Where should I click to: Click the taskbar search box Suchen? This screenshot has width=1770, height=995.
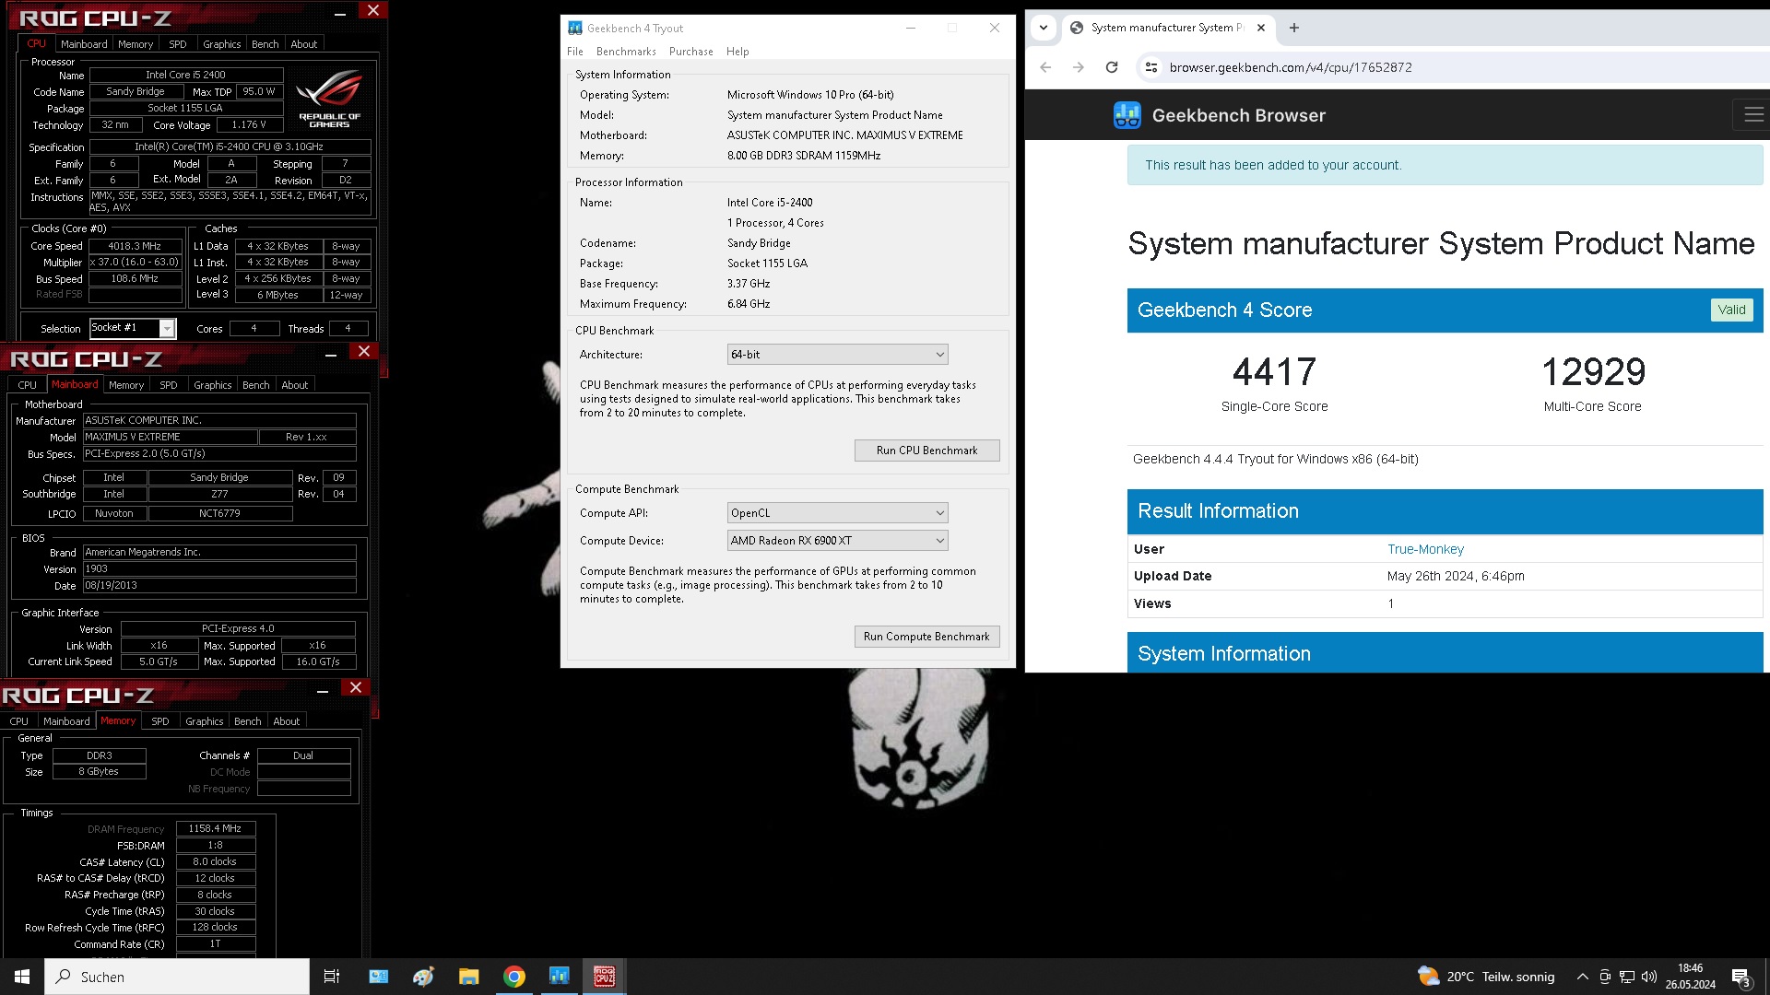[177, 977]
